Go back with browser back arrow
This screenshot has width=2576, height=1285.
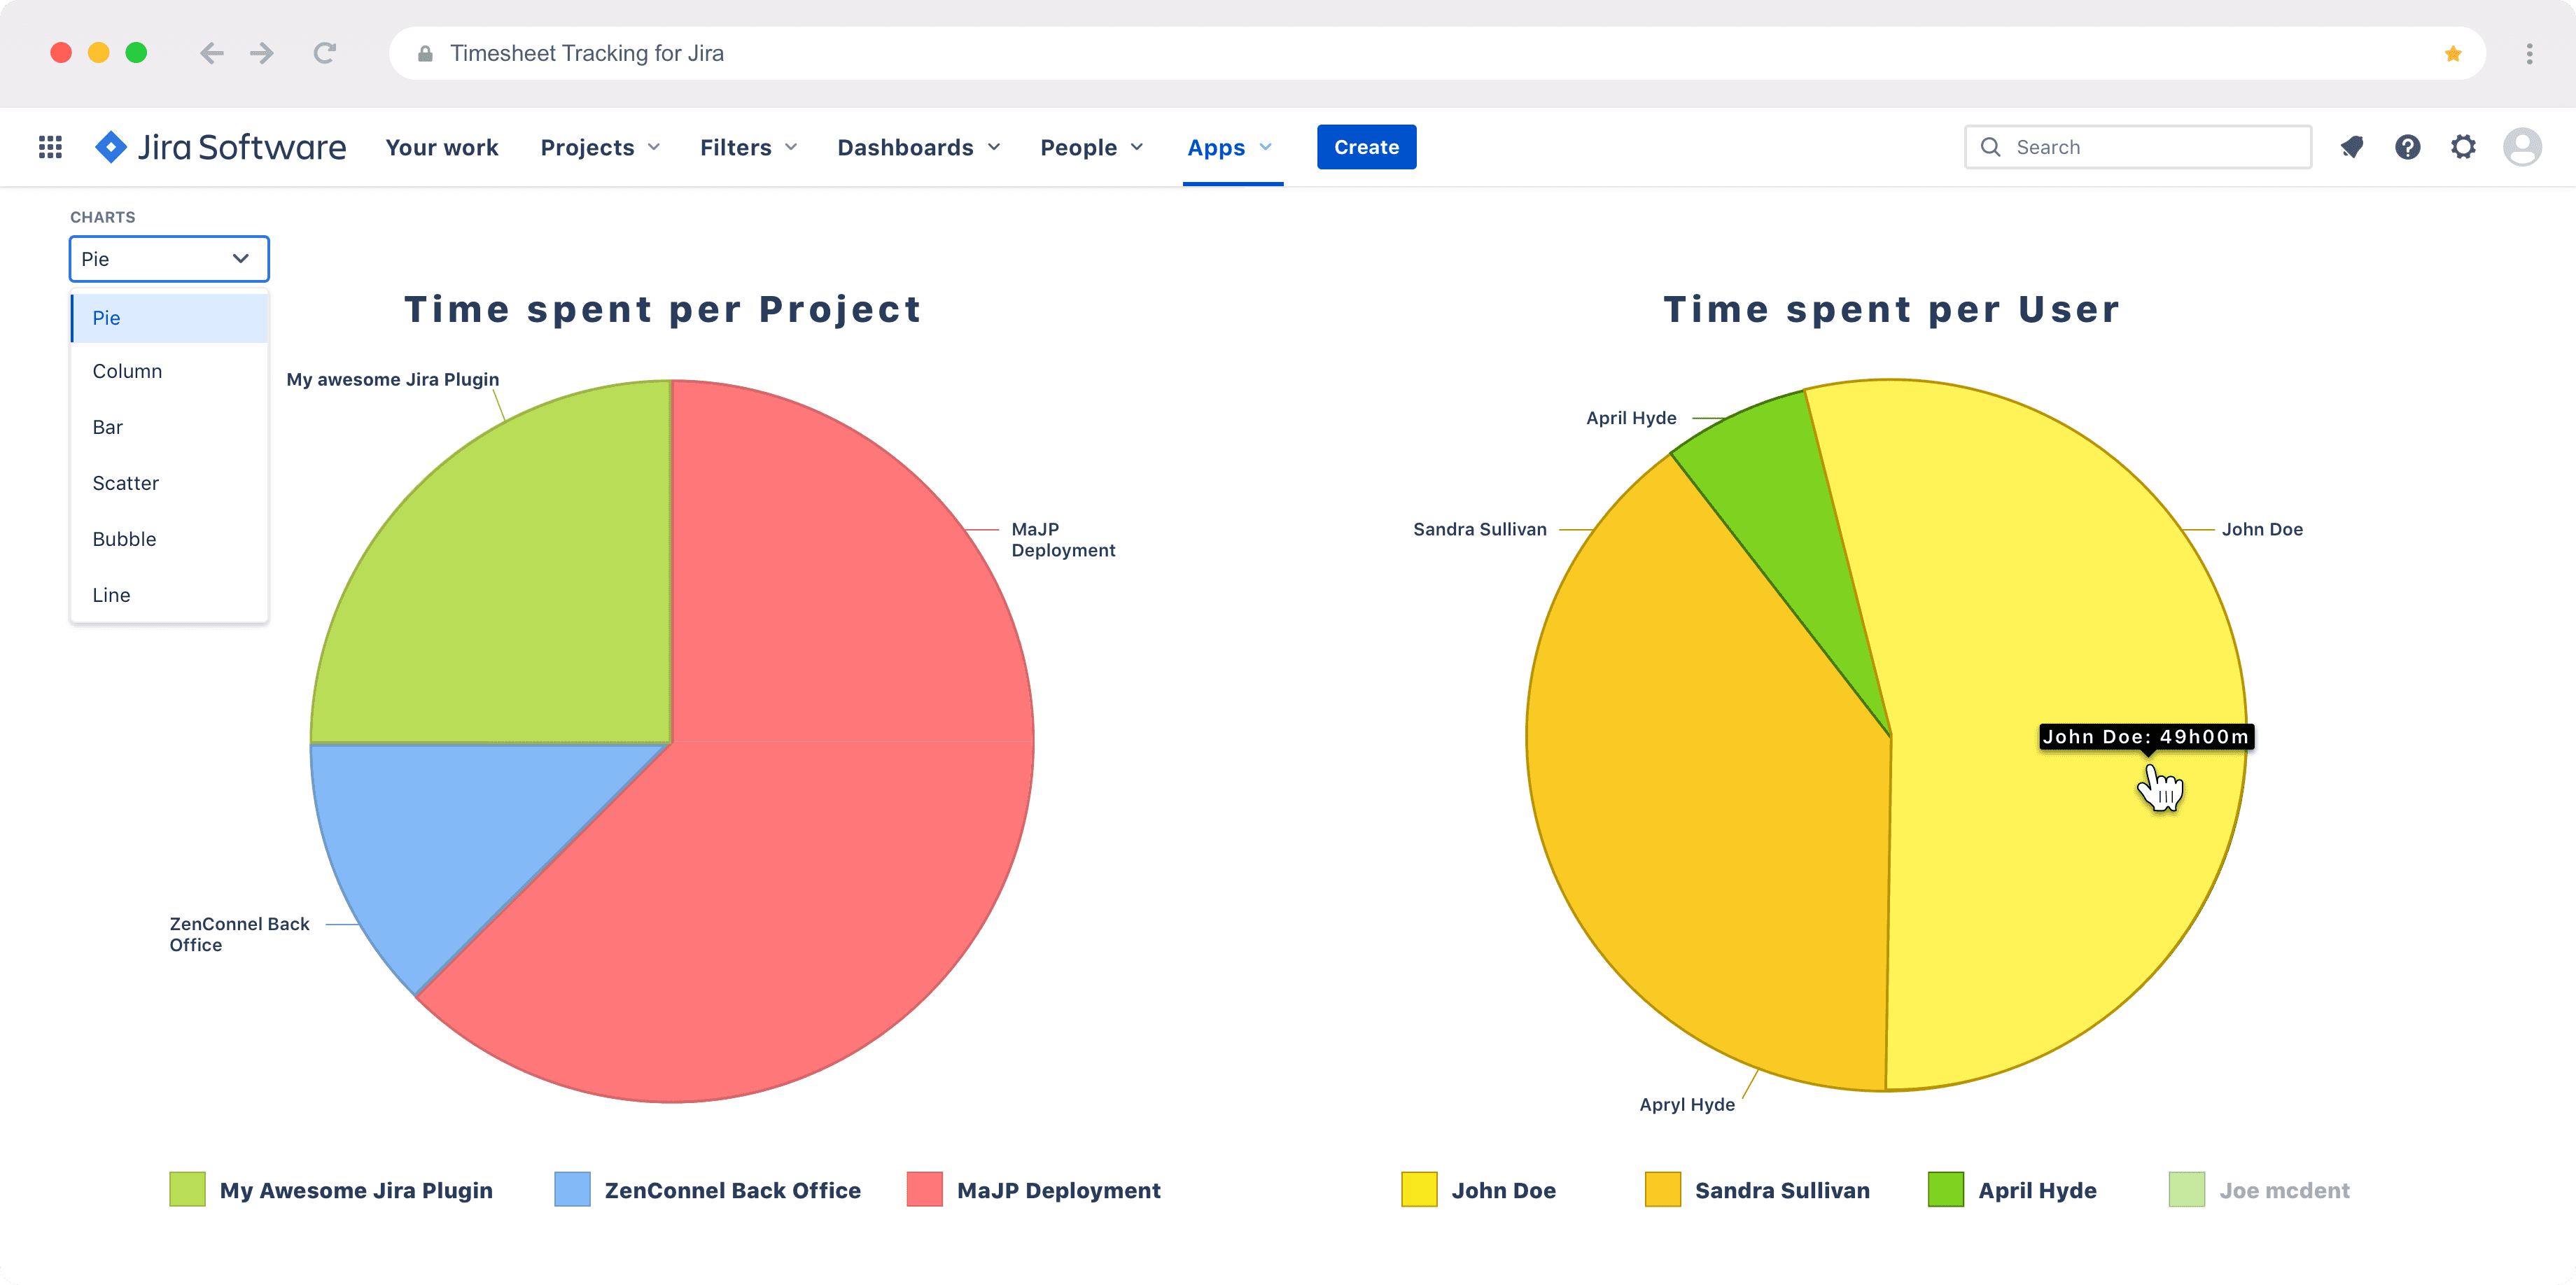pos(211,53)
